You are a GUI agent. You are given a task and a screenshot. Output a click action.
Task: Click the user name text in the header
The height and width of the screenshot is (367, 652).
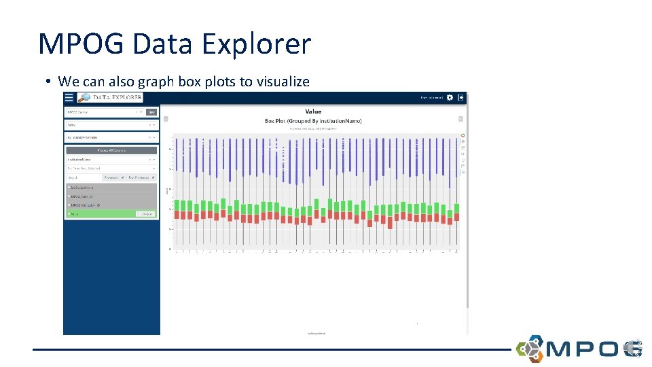click(431, 98)
